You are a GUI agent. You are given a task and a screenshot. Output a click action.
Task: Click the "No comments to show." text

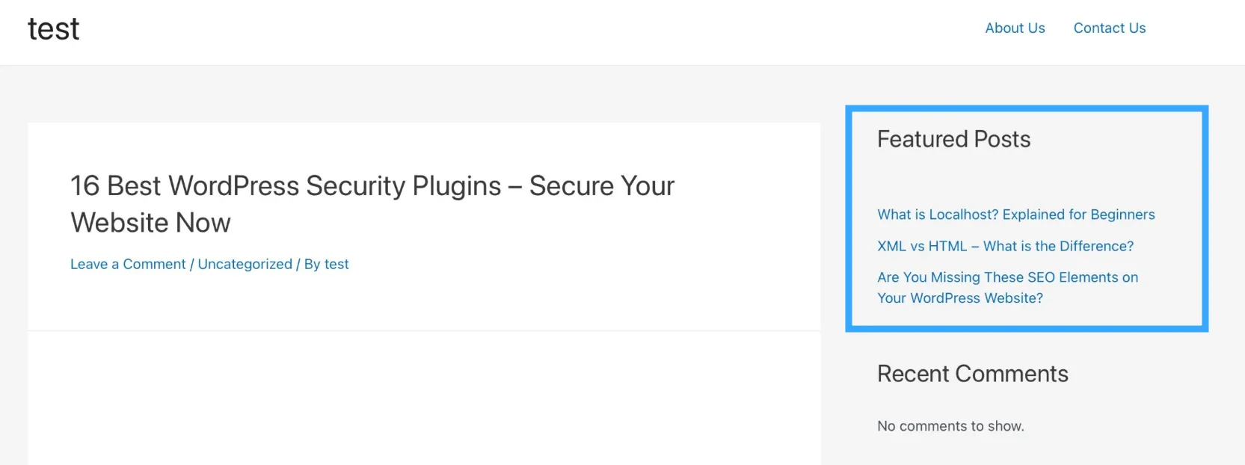coord(950,426)
